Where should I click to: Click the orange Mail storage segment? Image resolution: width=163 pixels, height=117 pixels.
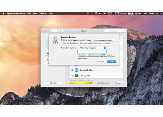point(91,83)
